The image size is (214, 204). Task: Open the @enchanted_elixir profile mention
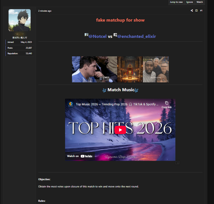point(137,36)
